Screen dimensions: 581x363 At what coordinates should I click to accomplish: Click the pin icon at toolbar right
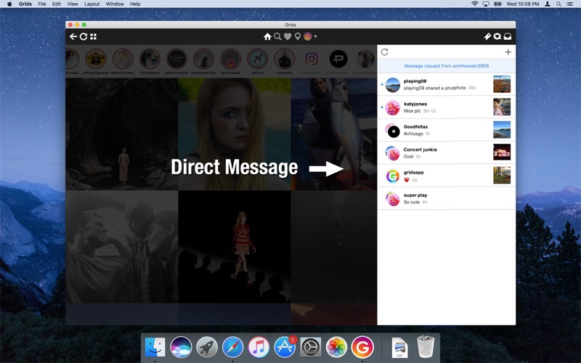tap(487, 36)
